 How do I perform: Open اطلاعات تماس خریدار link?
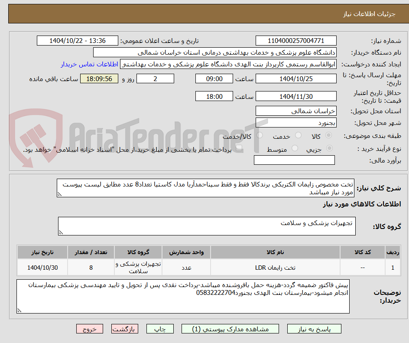click(89, 64)
